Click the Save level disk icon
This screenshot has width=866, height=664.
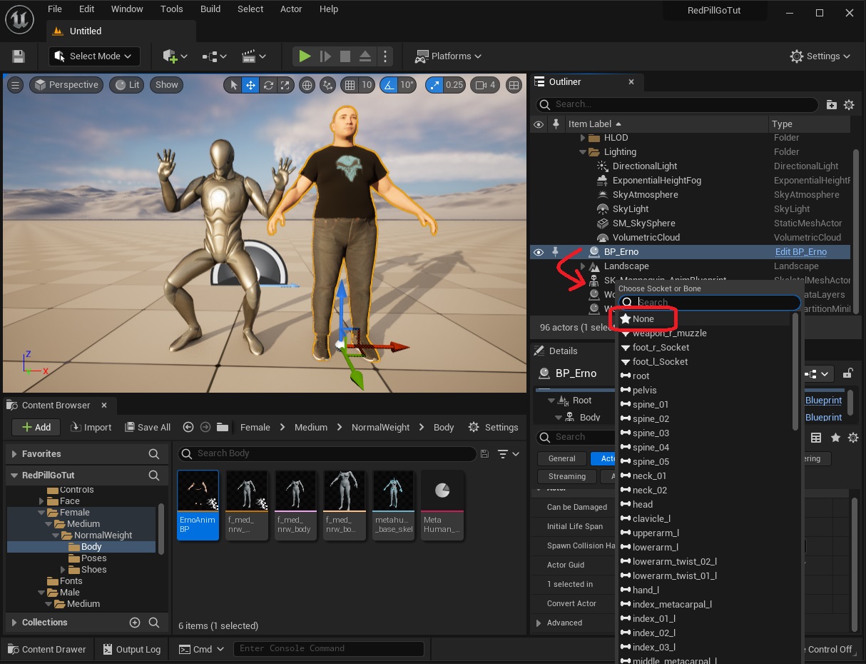coord(19,56)
